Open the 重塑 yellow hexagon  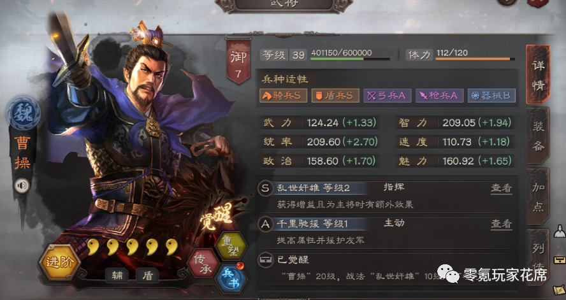(x=231, y=246)
